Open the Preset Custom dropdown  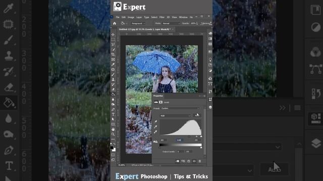tap(180, 109)
